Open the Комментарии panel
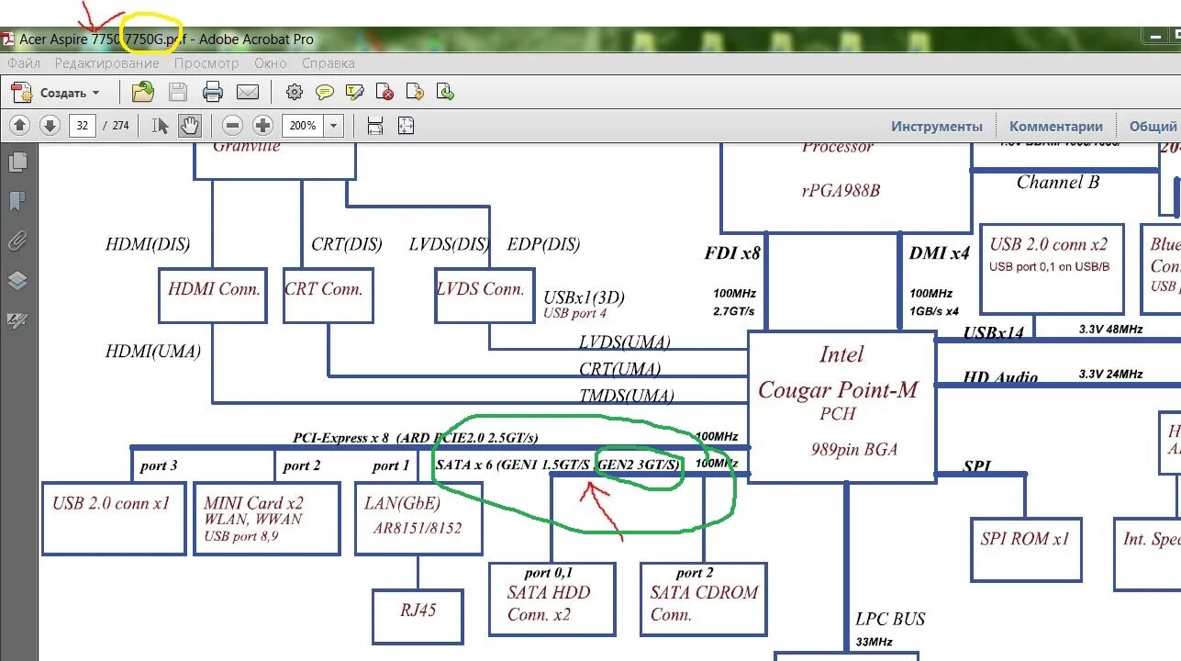This screenshot has width=1181, height=661. [1056, 126]
